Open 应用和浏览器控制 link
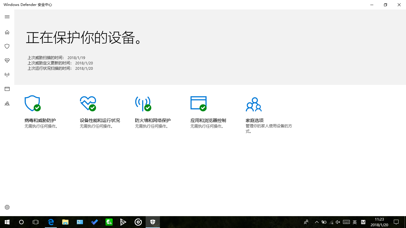 pyautogui.click(x=208, y=121)
